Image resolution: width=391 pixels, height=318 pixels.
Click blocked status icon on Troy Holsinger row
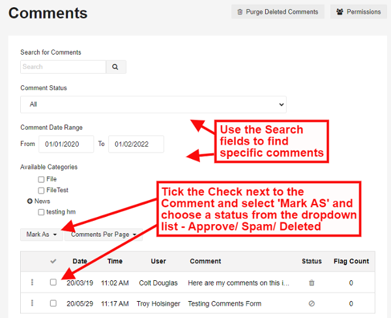point(311,304)
